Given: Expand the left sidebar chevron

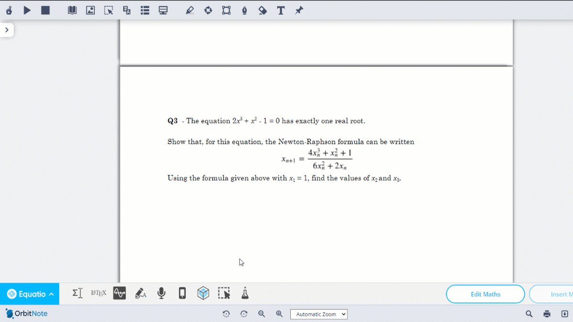Looking at the screenshot, I should click(x=7, y=30).
